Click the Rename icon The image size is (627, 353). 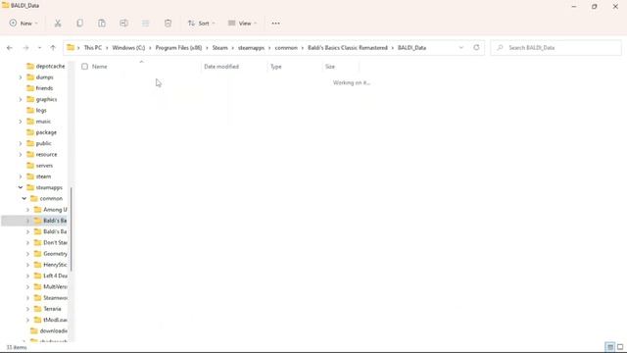[x=124, y=24]
